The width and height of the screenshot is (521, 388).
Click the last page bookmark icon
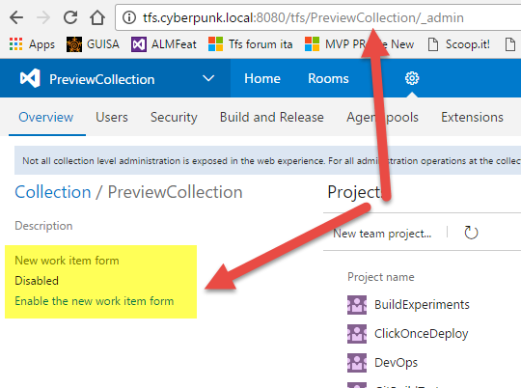[x=510, y=44]
